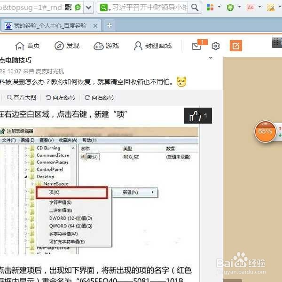Click the green browser engine e icon
The height and width of the screenshot is (282, 282).
pyautogui.click(x=78, y=8)
